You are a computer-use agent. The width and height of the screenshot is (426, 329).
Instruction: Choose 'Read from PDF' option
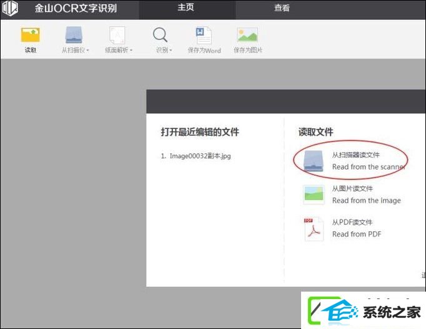(357, 234)
